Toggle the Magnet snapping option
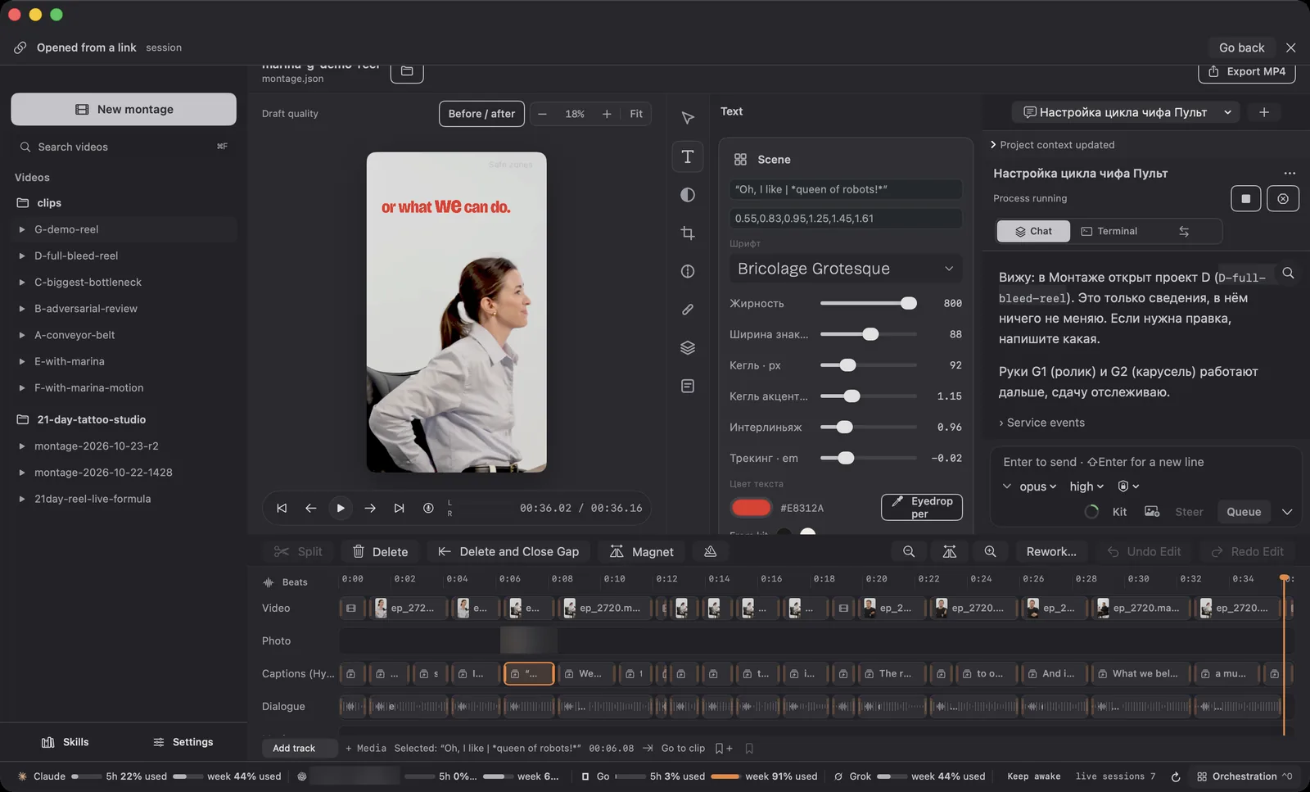 641,552
